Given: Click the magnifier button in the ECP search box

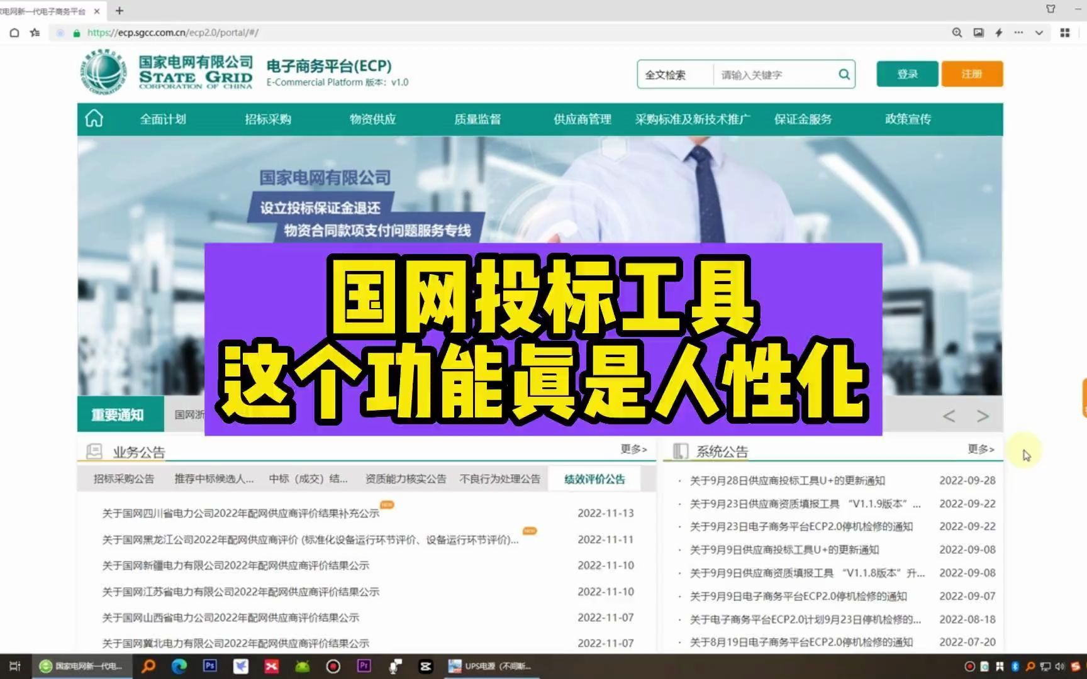Looking at the screenshot, I should coord(844,74).
